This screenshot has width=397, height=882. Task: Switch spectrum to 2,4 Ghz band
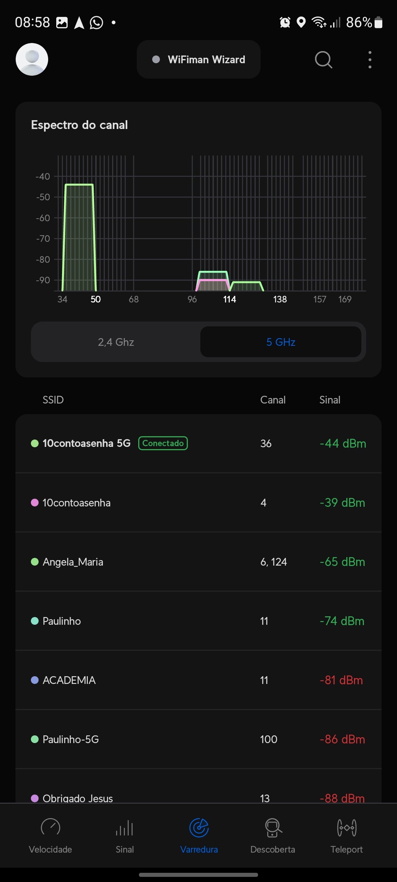pyautogui.click(x=116, y=342)
